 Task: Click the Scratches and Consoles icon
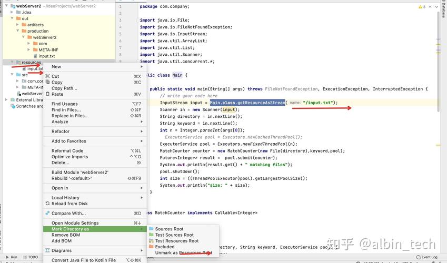point(13,106)
